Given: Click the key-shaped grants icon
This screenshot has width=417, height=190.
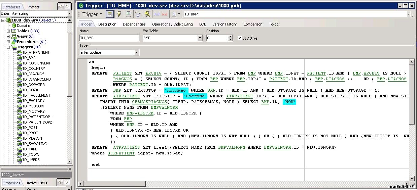Looking at the screenshot, I should 147,14.
